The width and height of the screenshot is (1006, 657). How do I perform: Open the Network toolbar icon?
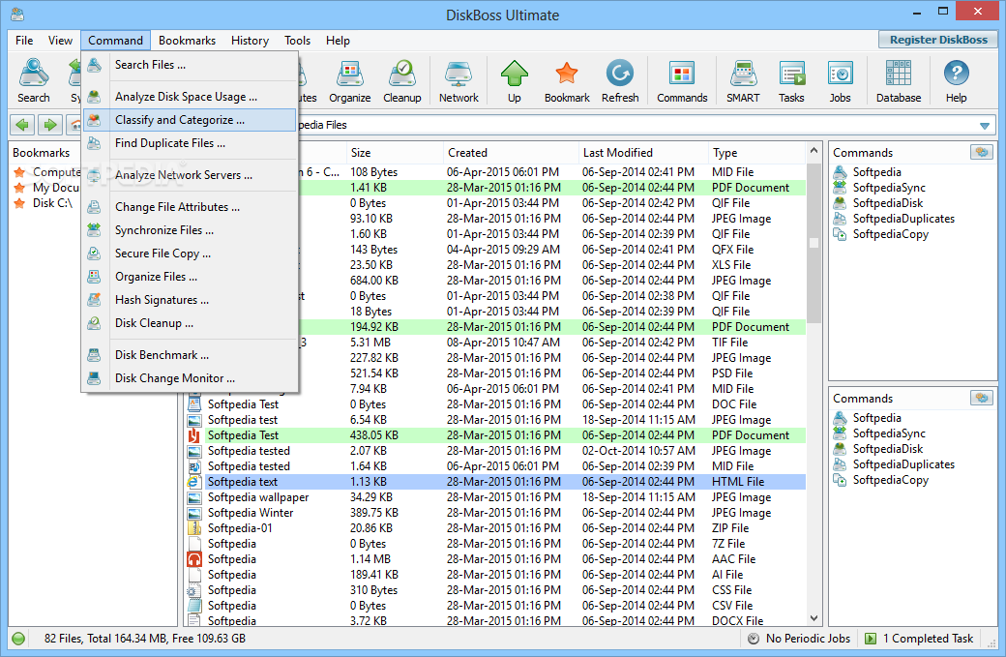pos(459,80)
